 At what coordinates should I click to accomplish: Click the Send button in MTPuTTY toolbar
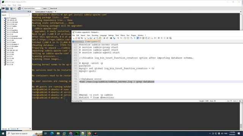[x=45, y=8]
